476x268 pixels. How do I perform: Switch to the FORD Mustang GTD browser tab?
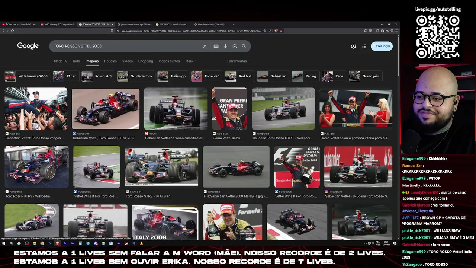point(58,25)
